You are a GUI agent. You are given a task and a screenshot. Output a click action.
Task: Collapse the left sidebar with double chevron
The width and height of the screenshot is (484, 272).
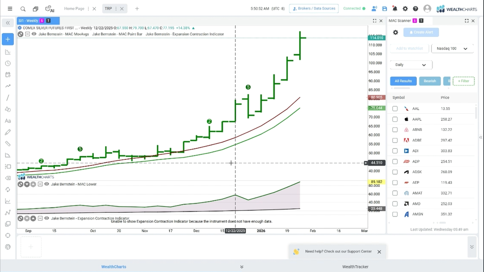pos(8,23)
